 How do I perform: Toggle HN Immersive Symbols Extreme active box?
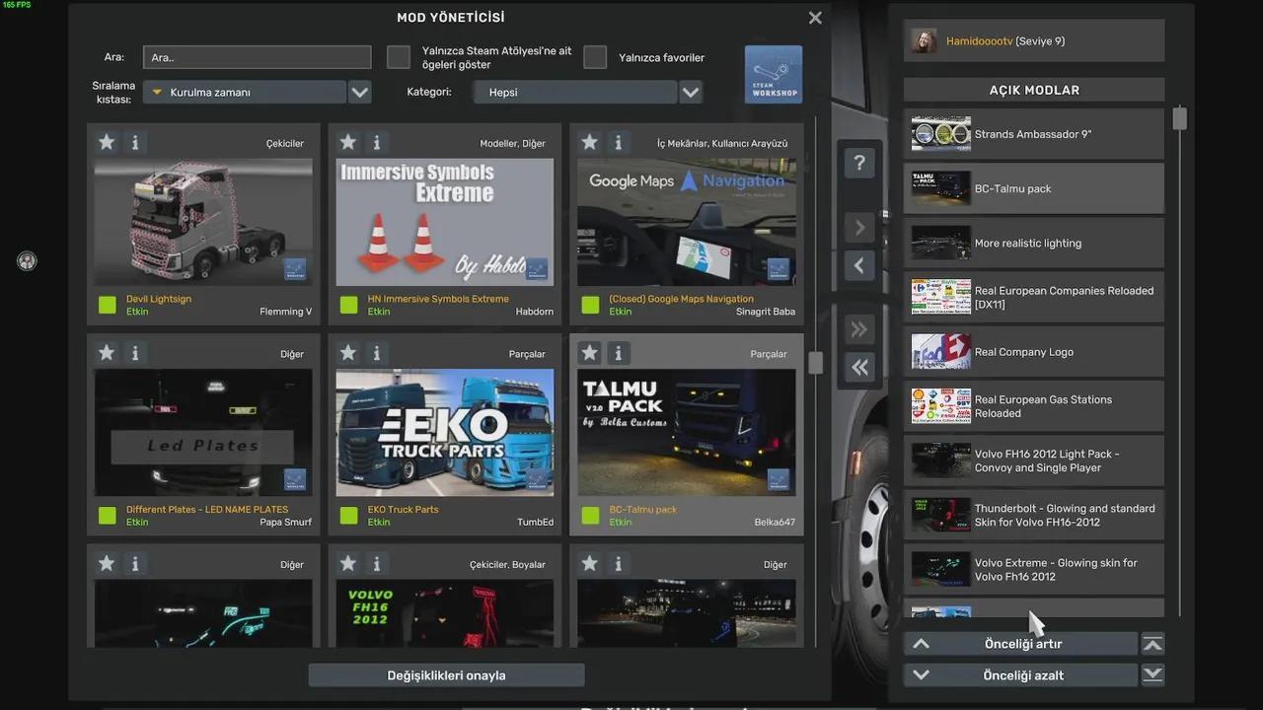click(348, 305)
